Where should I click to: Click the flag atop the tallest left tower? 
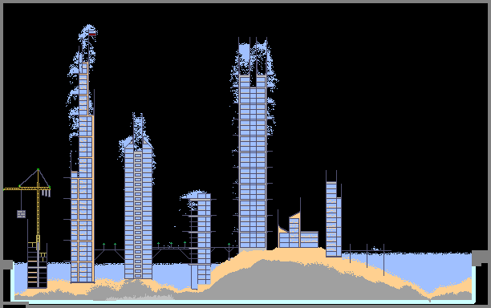point(92,33)
